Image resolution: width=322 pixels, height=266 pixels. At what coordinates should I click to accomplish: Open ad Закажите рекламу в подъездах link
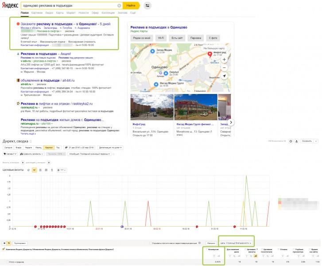tap(66, 24)
